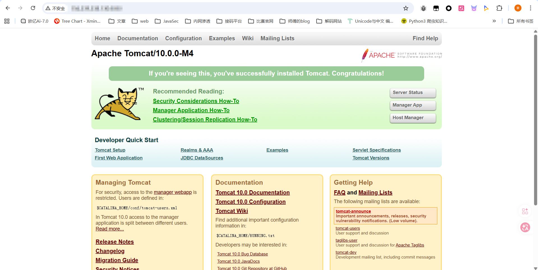Click the orange profile avatar icon
538x270 pixels.
point(518,8)
